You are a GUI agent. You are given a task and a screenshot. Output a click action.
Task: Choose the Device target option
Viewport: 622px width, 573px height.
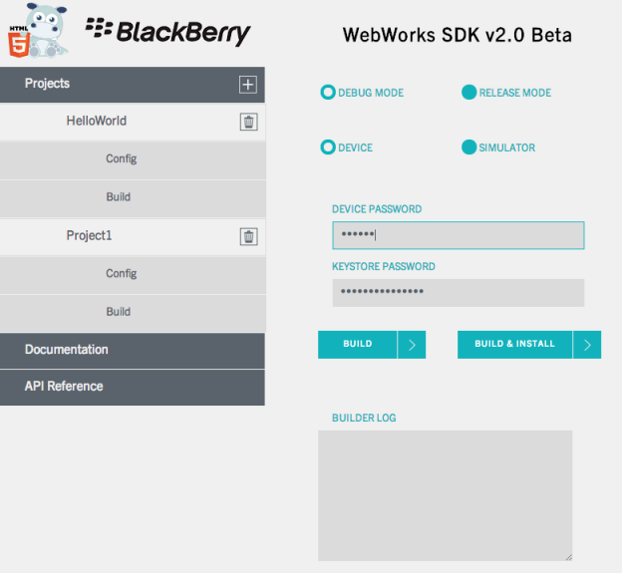328,147
